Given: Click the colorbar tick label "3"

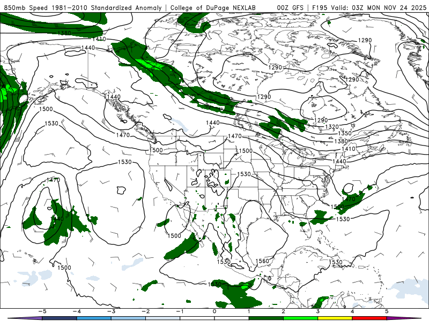Looking at the screenshot, I should pyautogui.click(x=318, y=311).
